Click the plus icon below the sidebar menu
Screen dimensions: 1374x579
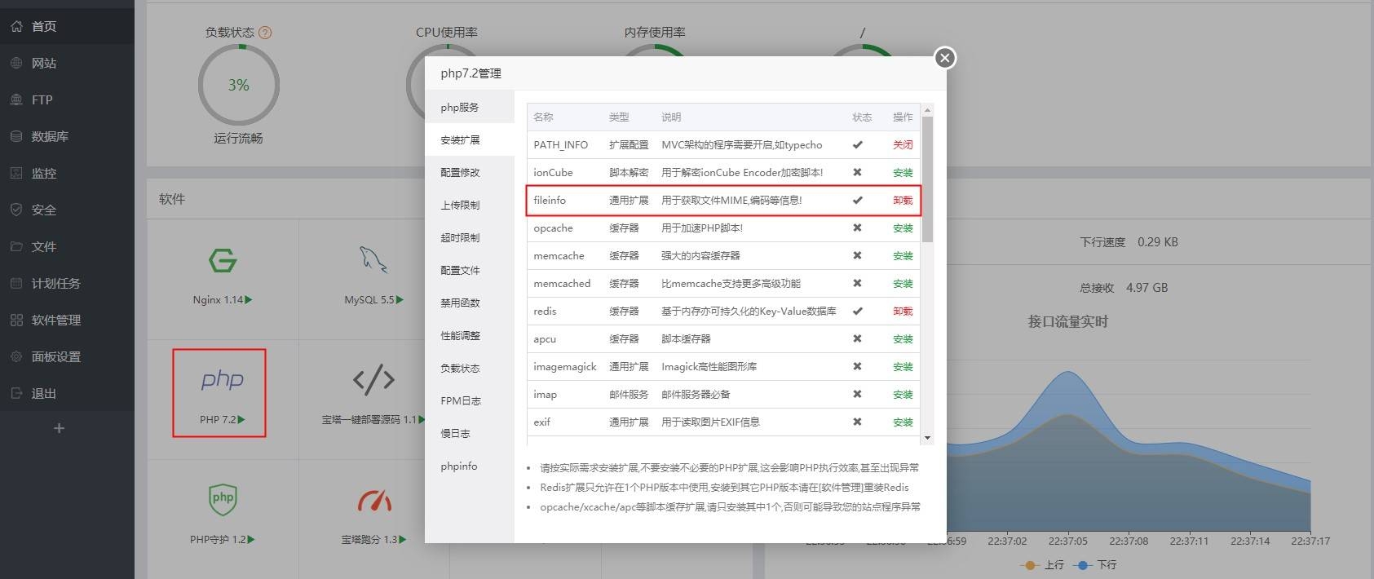coord(59,428)
